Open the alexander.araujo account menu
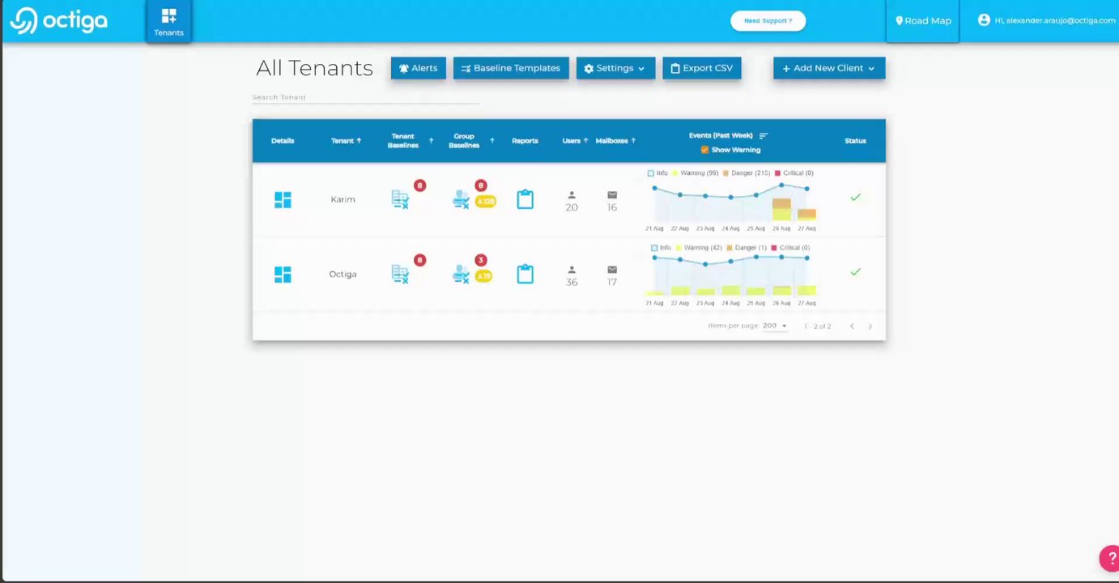Screen dimensions: 1119x583 pos(1046,20)
